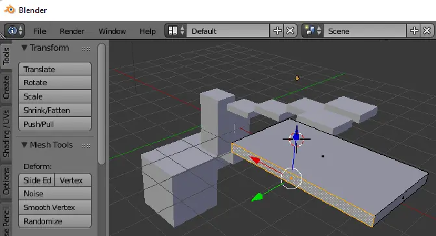Screen dimensions: 436x236
Task: Click the red X-axis manipulator arrow
Action: coord(255,161)
